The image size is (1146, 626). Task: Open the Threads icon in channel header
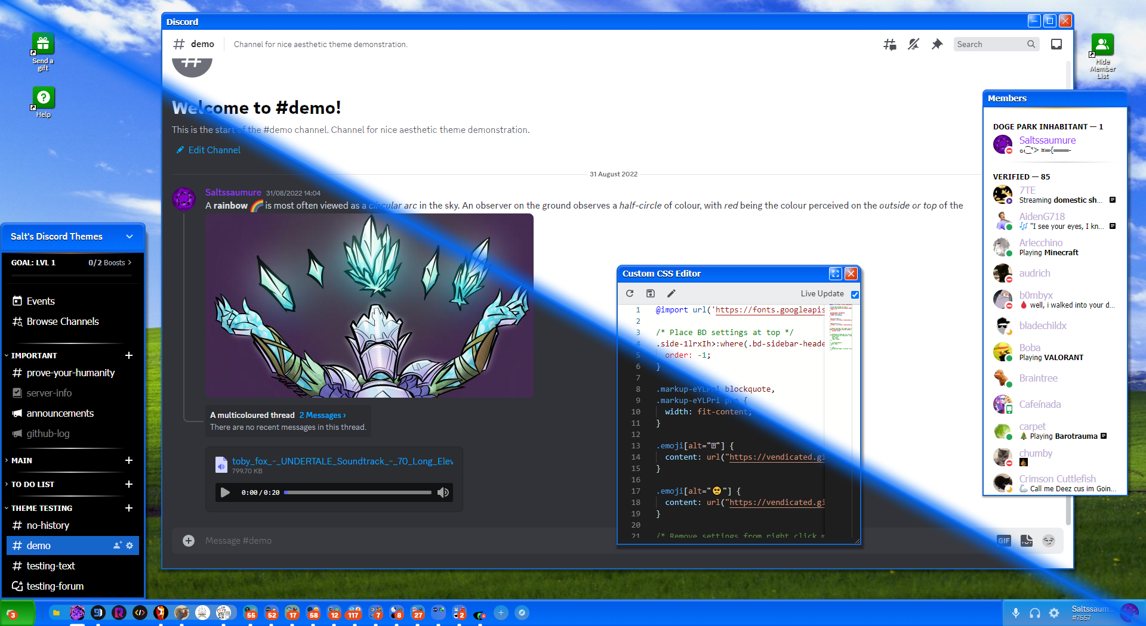click(x=889, y=44)
